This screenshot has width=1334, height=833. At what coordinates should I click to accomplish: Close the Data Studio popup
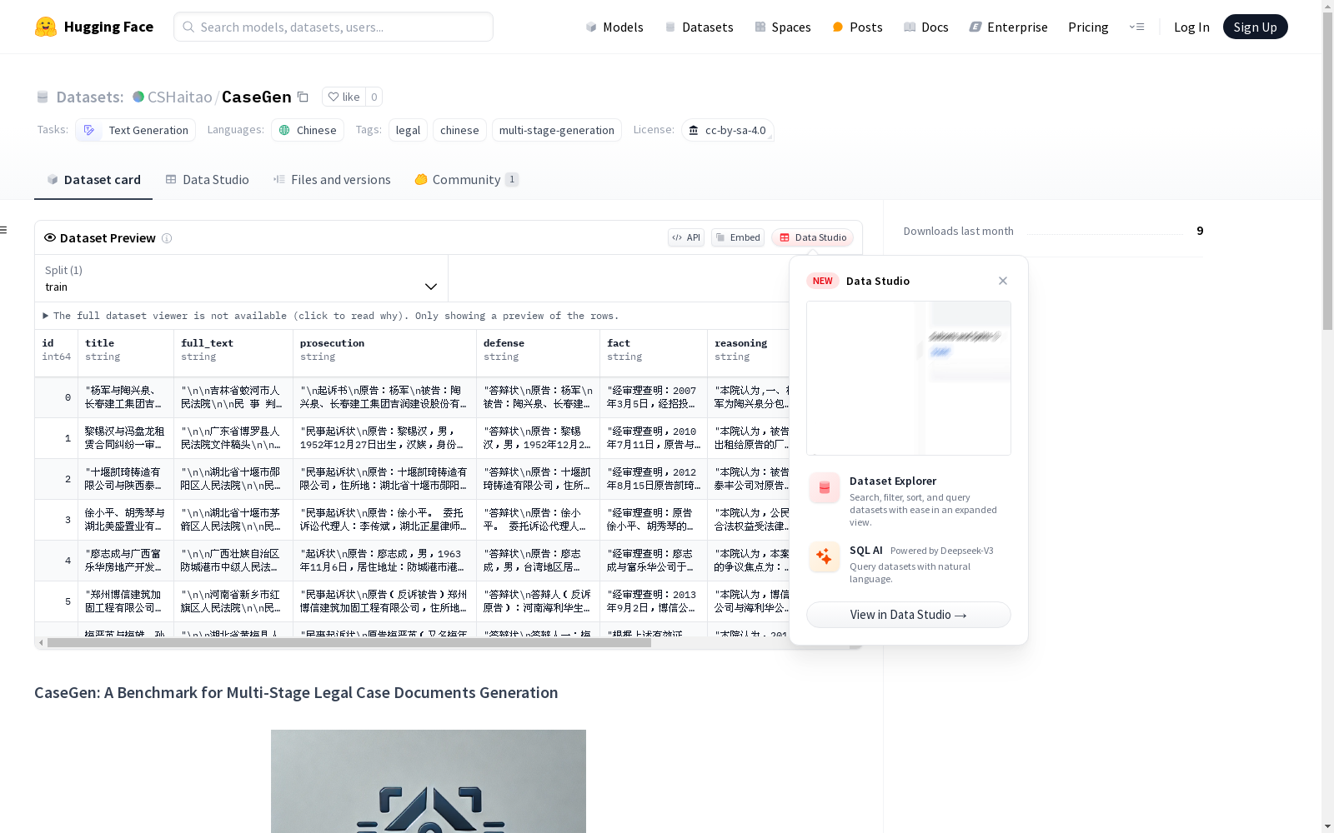[1003, 281]
